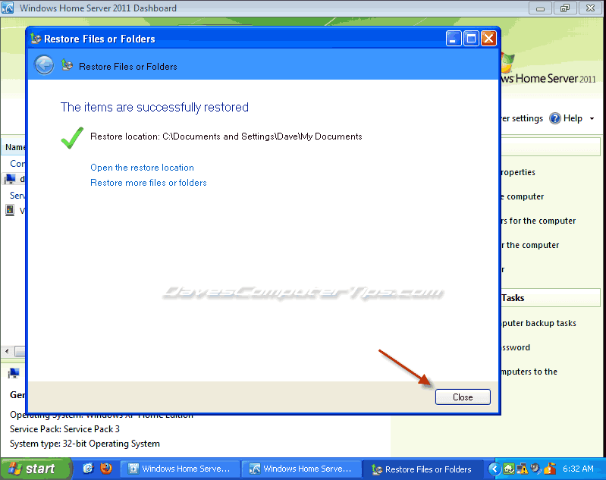Click the network warning tray icon
Viewport: 606px width, 480px height.
[x=522, y=469]
